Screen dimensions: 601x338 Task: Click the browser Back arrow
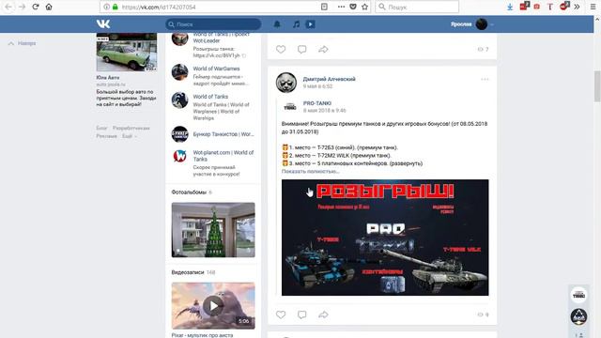8,7
